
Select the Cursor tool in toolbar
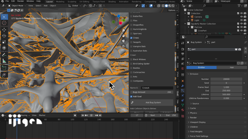[4, 23]
